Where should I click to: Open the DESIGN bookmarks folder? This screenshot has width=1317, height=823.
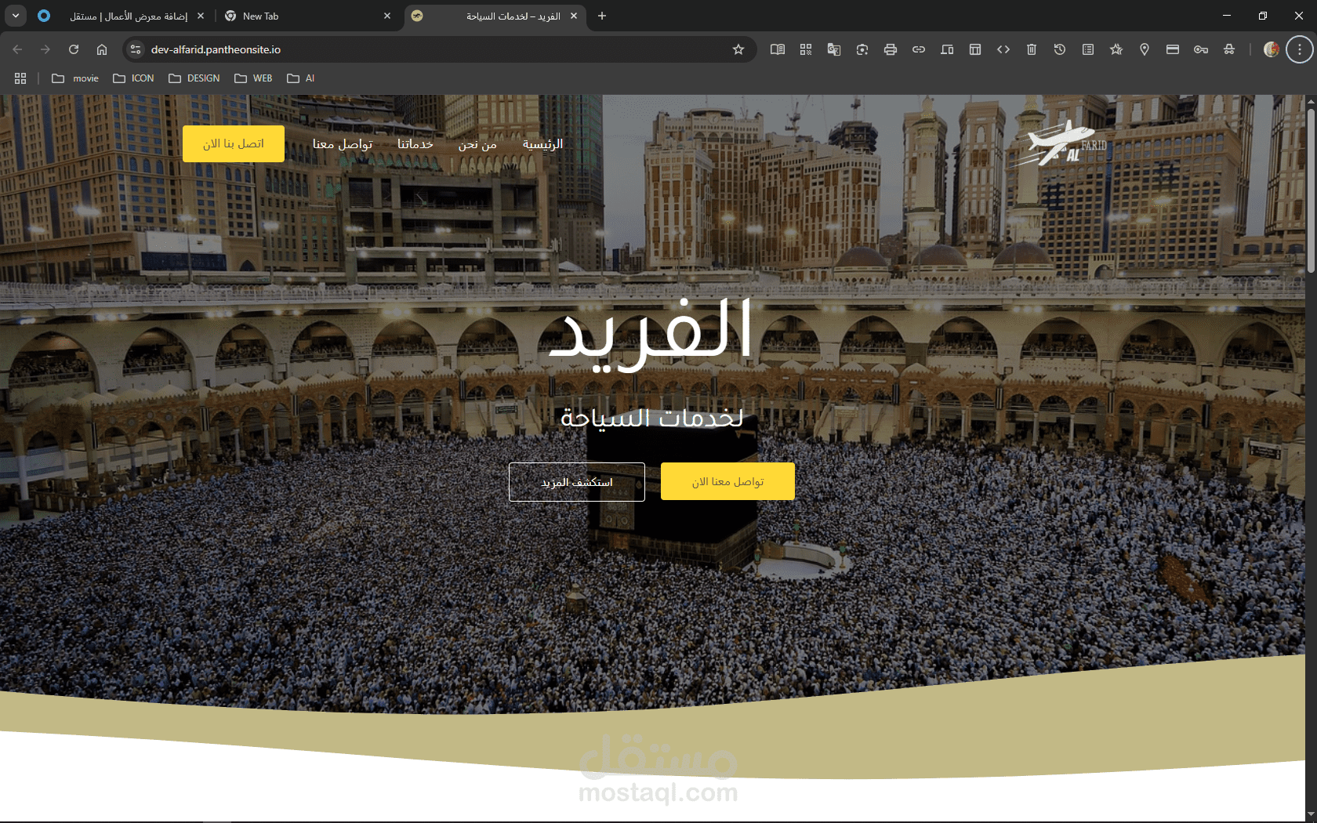pos(194,78)
